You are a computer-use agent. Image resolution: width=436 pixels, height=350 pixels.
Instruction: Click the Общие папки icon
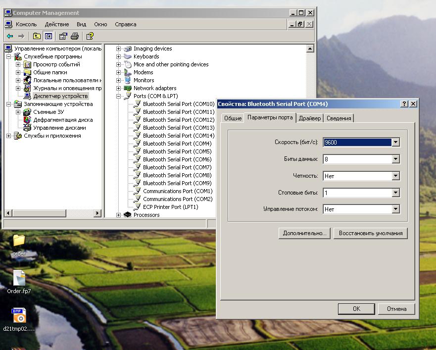click(27, 72)
